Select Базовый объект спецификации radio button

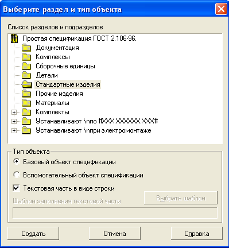click(17, 162)
